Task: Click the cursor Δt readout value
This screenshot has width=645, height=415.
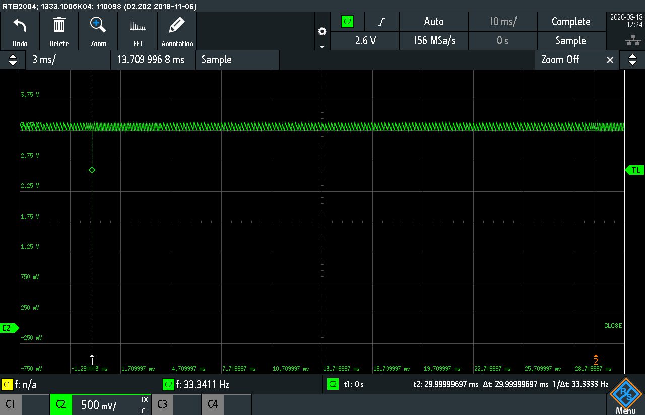Action: click(515, 385)
